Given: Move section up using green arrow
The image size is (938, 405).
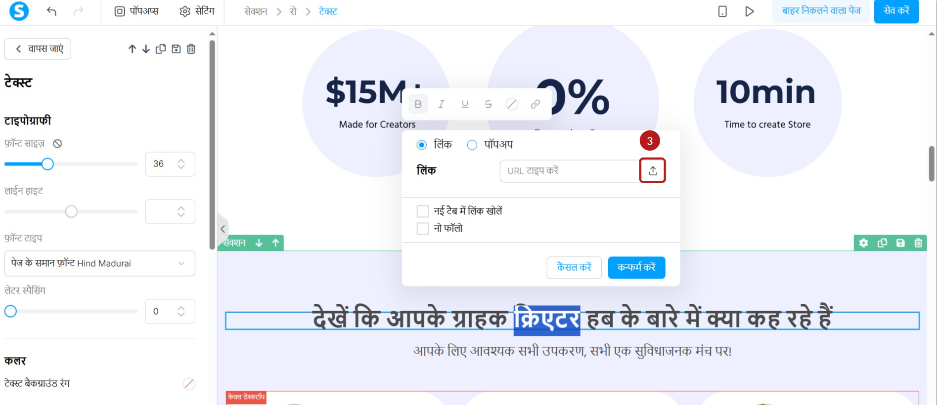Looking at the screenshot, I should click(x=276, y=243).
